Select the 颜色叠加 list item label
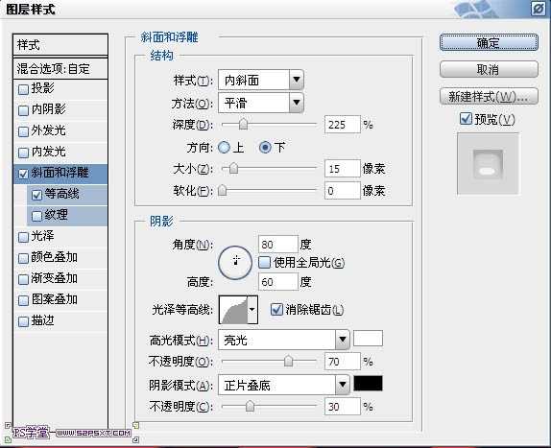Screen dimensions: 551x448 point(54,257)
